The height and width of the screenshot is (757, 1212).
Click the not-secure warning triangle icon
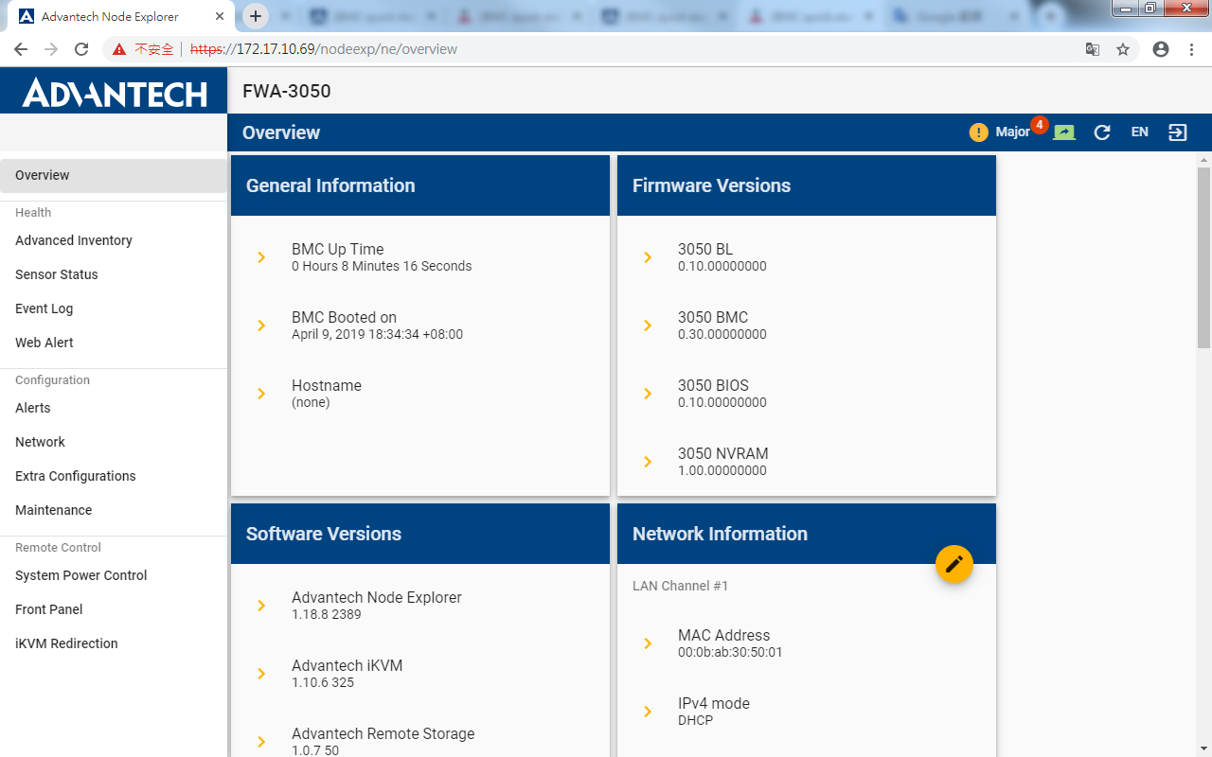[119, 49]
